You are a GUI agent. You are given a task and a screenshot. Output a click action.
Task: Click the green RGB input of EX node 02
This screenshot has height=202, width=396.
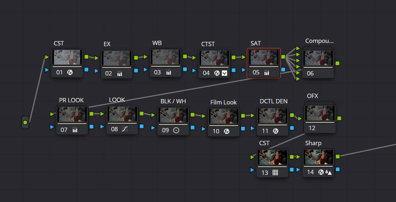pyautogui.click(x=97, y=58)
